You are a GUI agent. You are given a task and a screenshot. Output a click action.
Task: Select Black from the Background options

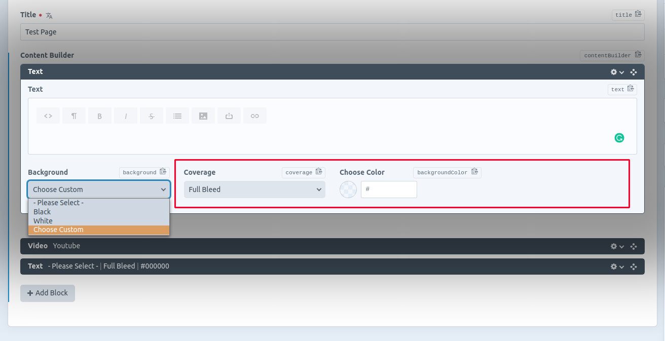point(42,211)
